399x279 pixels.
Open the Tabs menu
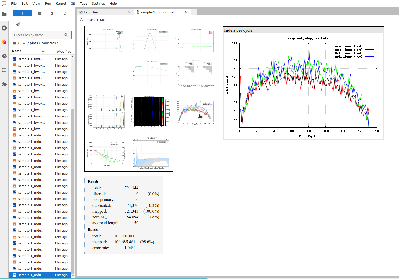tap(84, 3)
